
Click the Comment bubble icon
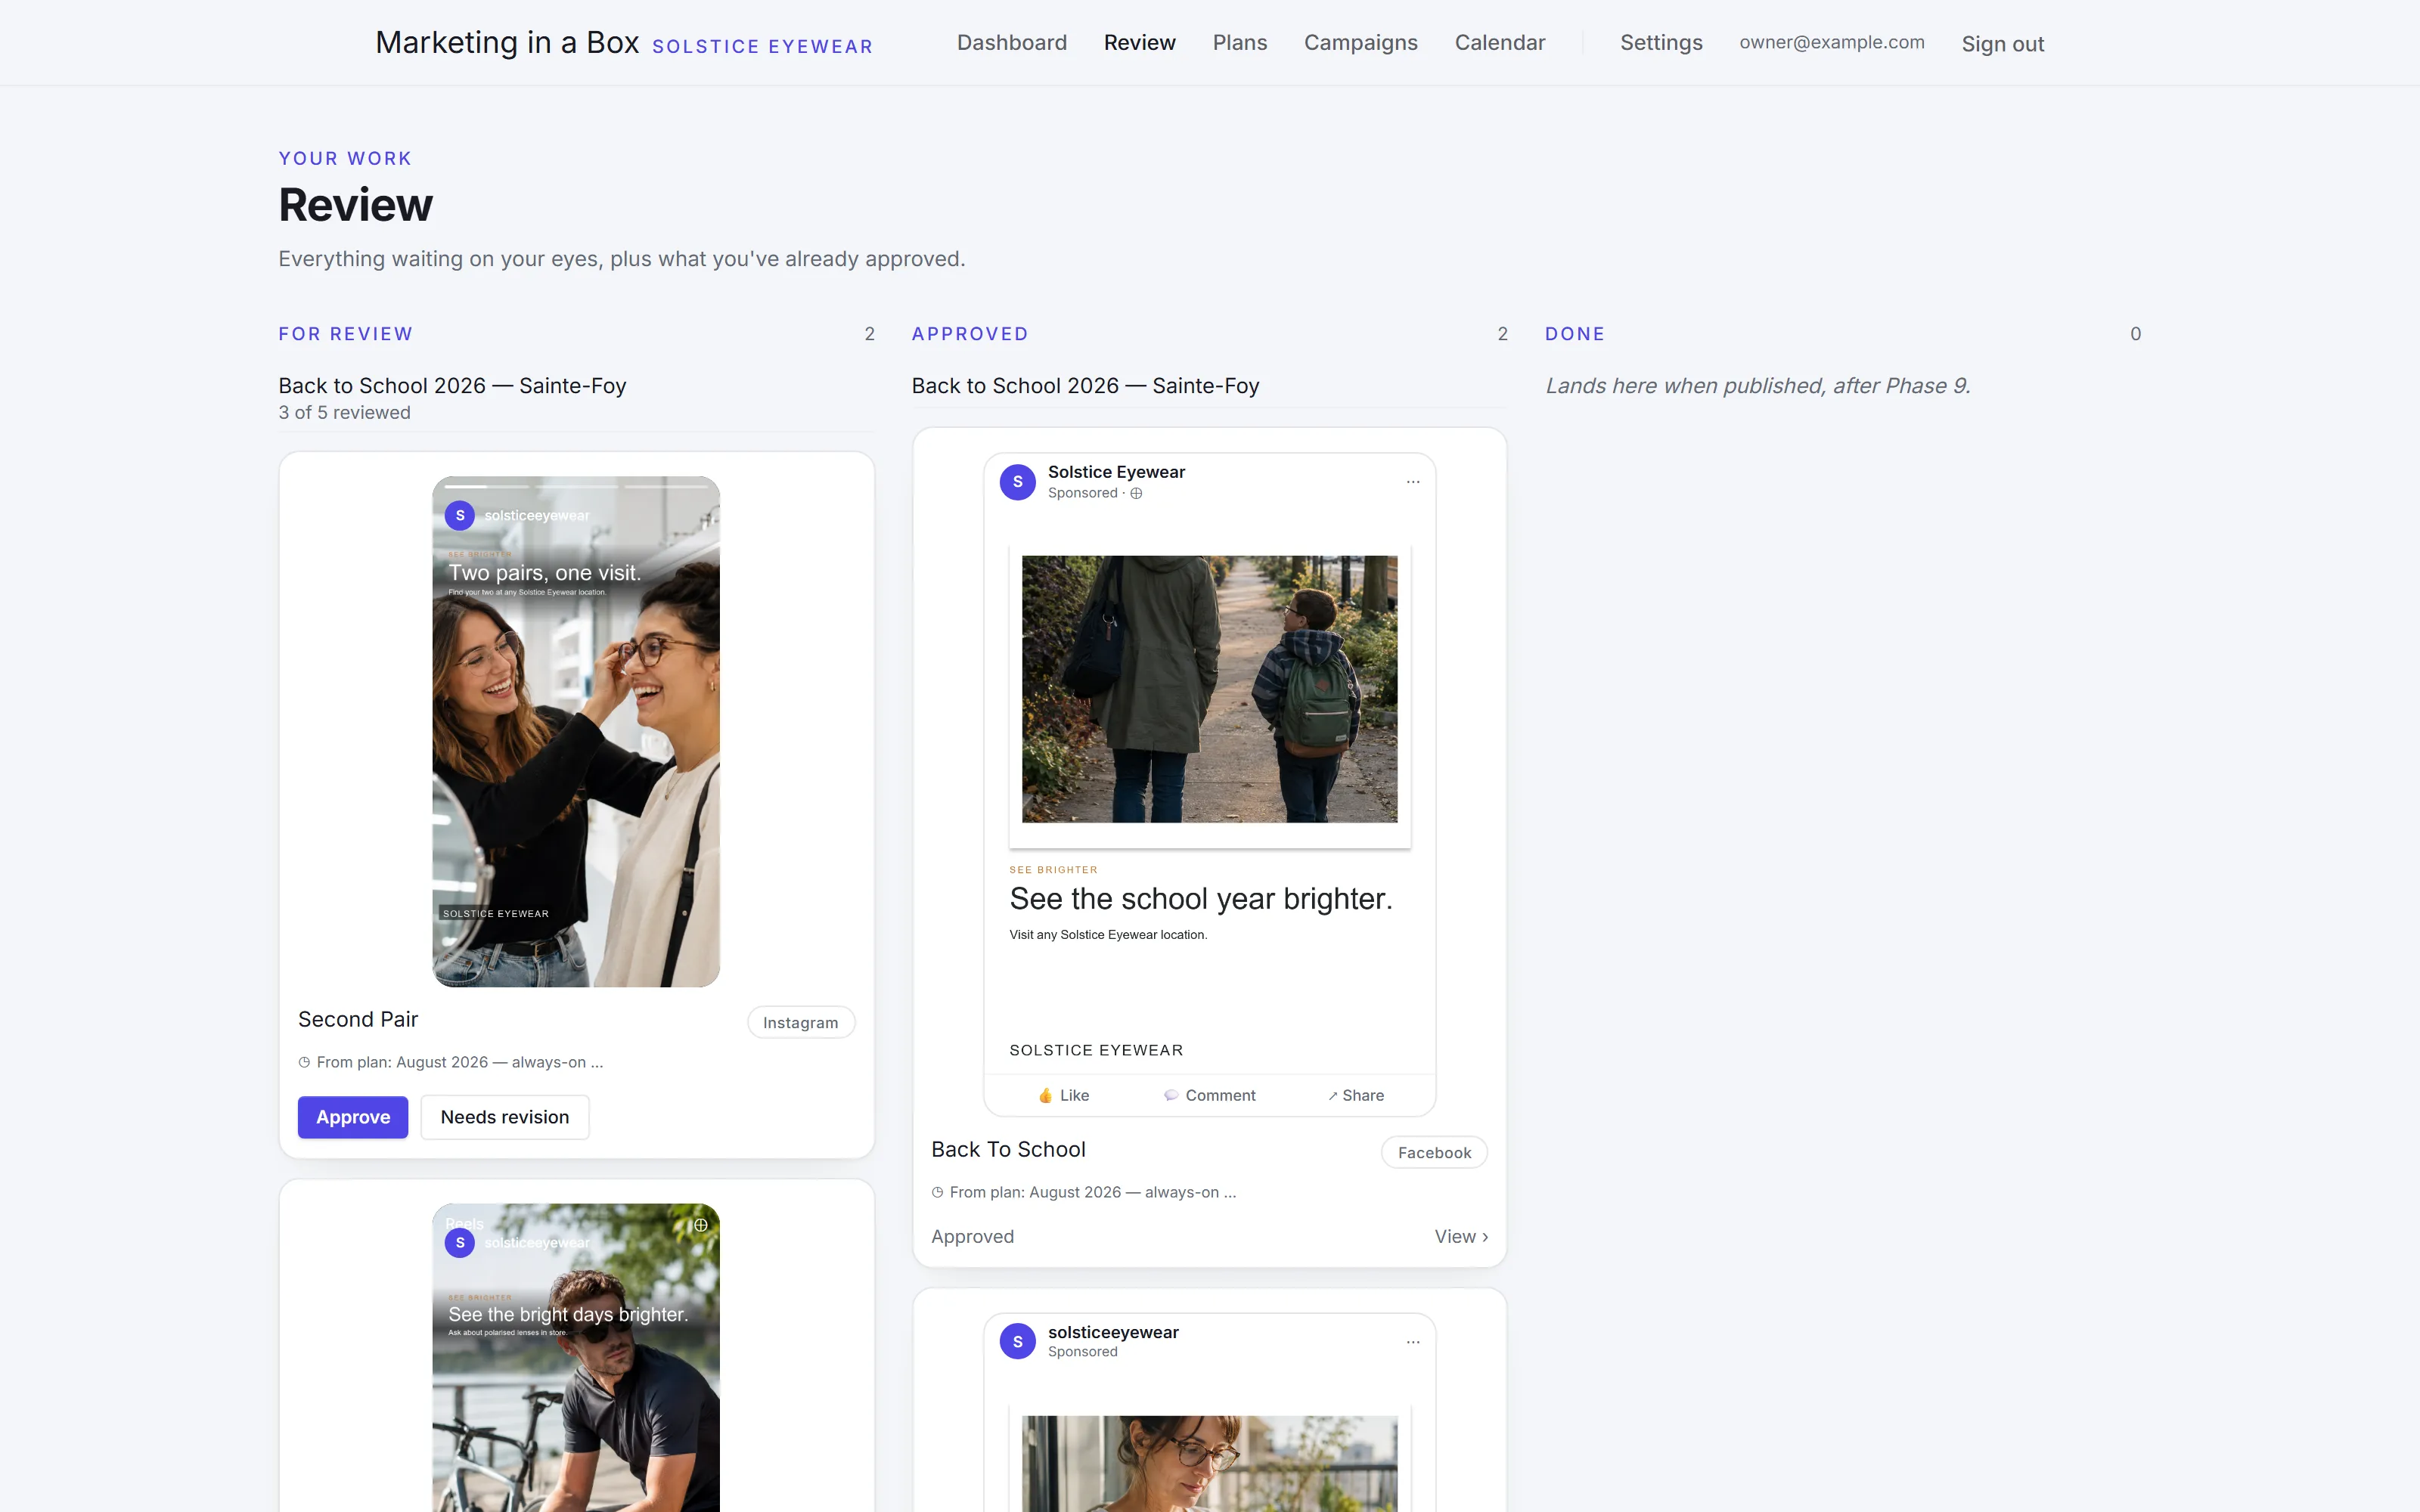pos(1170,1095)
